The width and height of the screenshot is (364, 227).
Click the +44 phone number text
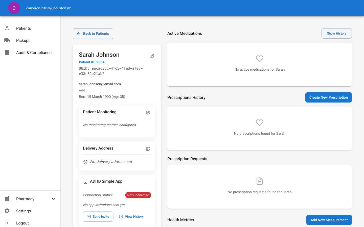point(82,90)
